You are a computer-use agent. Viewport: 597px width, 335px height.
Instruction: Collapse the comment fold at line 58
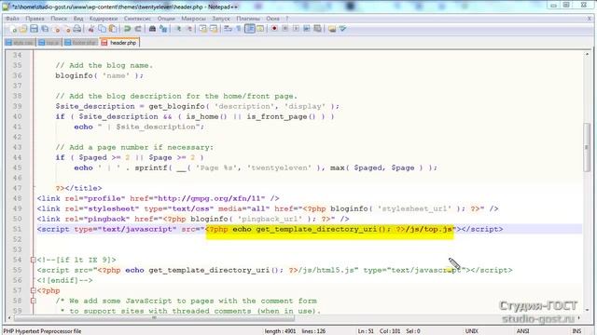pyautogui.click(x=34, y=301)
